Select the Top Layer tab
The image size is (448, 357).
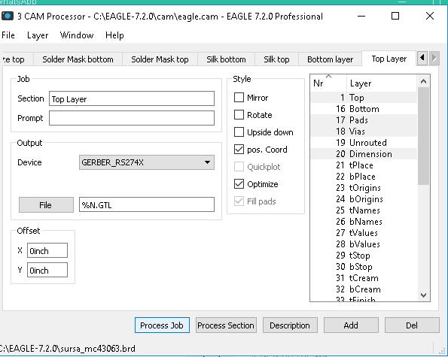[x=389, y=59]
